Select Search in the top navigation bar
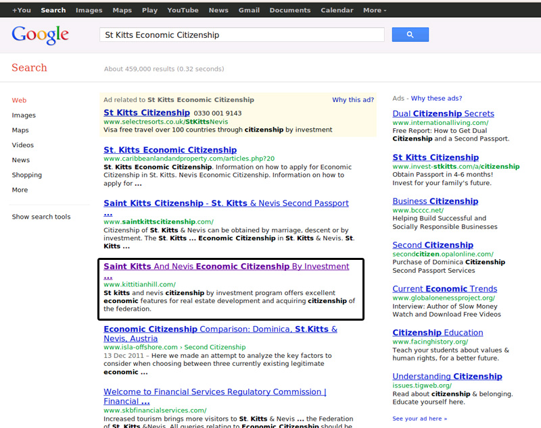Screen dimensions: 541x428 pyautogui.click(x=53, y=10)
